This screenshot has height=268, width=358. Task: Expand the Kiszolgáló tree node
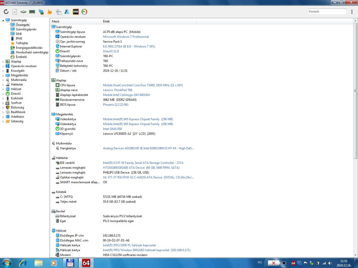tap(3, 71)
